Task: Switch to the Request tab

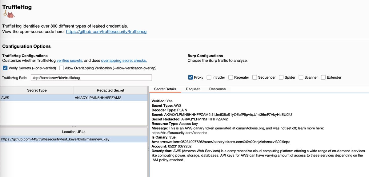Action: (x=193, y=89)
